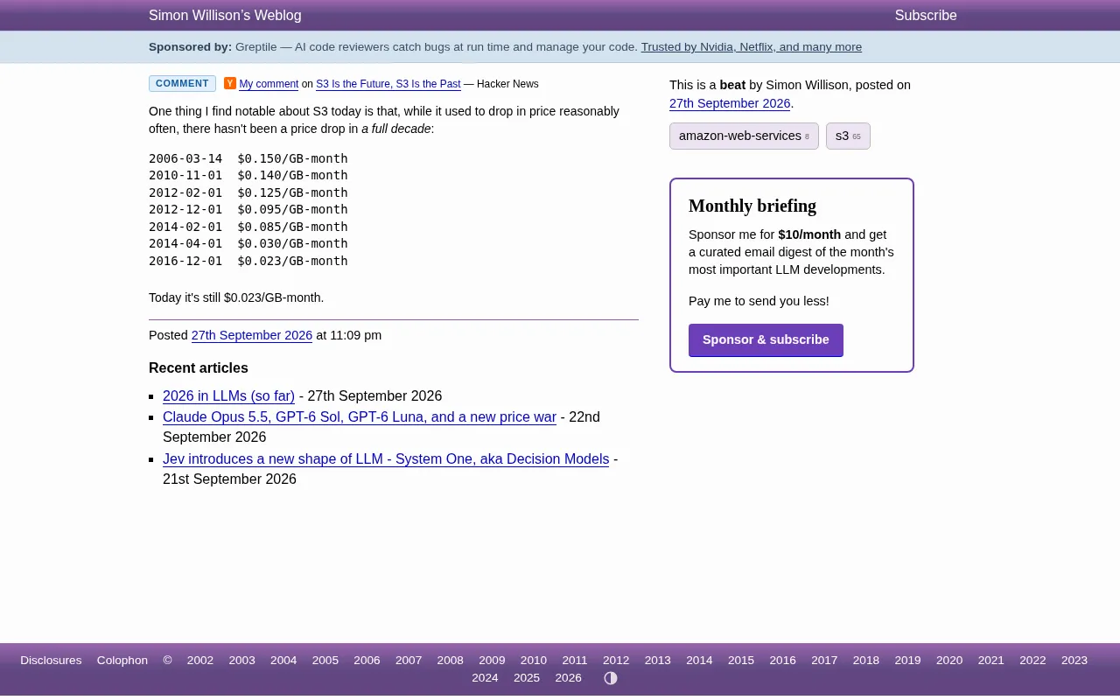Click the orange Hacker News Y icon
Screen dimensions: 1120x700
(x=230, y=83)
